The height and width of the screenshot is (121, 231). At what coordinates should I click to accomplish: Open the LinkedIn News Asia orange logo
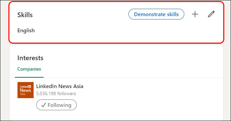tap(26, 90)
